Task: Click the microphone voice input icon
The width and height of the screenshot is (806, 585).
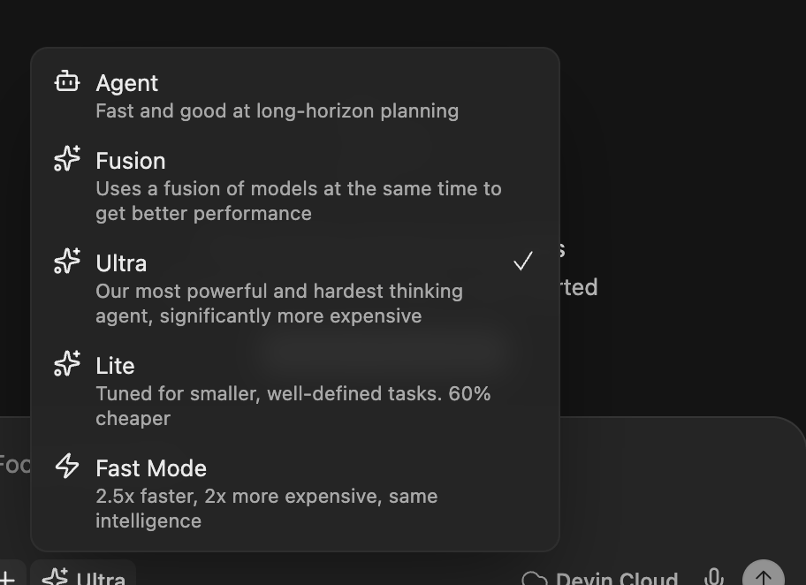Action: click(x=713, y=578)
